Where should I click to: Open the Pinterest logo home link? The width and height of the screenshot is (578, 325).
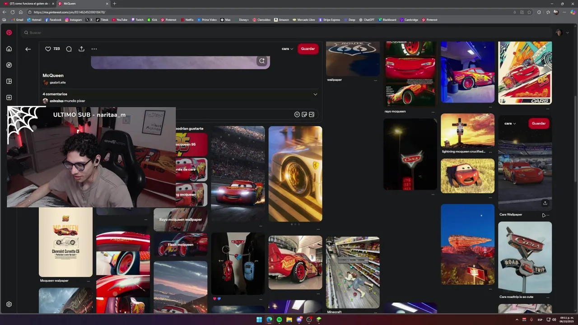pyautogui.click(x=9, y=32)
